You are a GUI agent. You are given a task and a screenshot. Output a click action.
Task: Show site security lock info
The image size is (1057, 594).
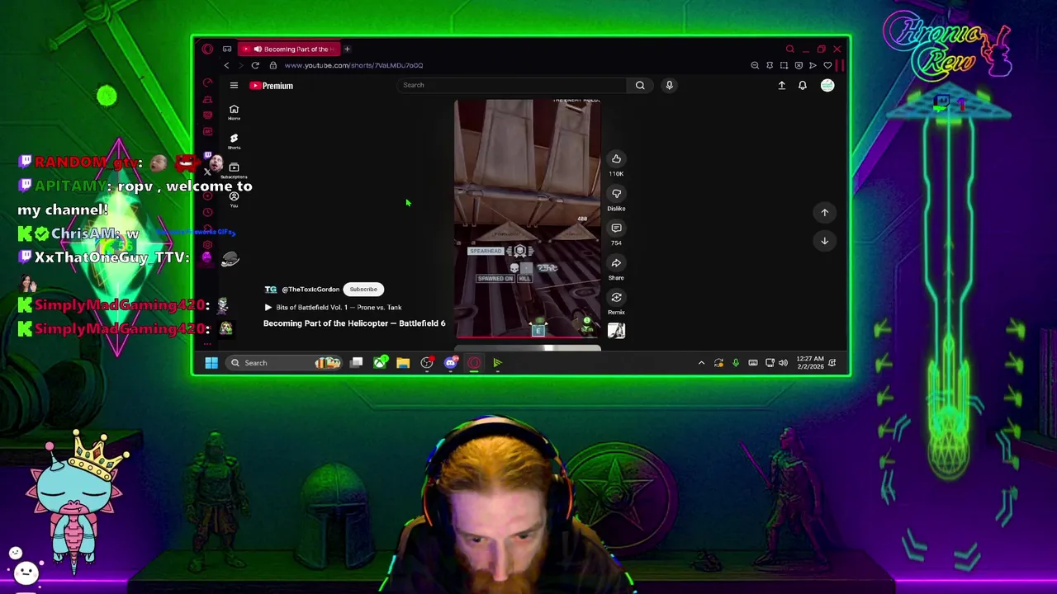coord(273,65)
